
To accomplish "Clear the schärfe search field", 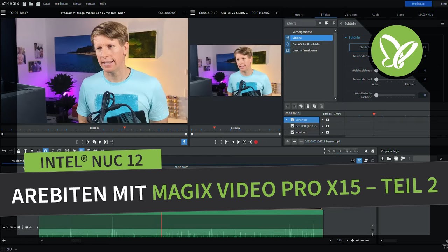I will pos(320,23).
